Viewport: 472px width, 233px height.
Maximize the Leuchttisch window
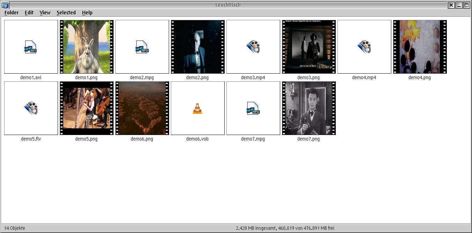tap(466, 5)
